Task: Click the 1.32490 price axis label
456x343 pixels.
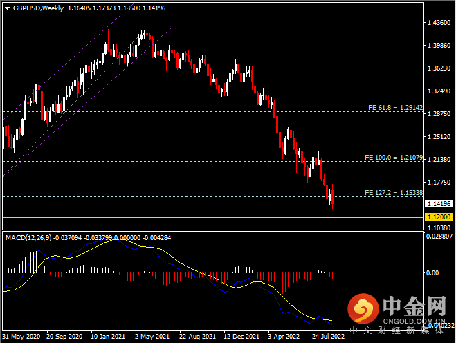Action: click(x=439, y=91)
